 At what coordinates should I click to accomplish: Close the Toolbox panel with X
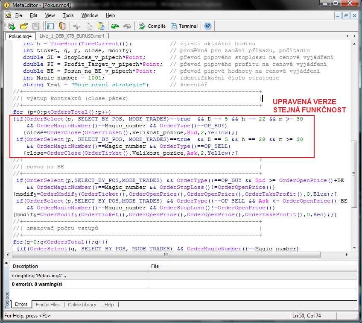point(6,263)
